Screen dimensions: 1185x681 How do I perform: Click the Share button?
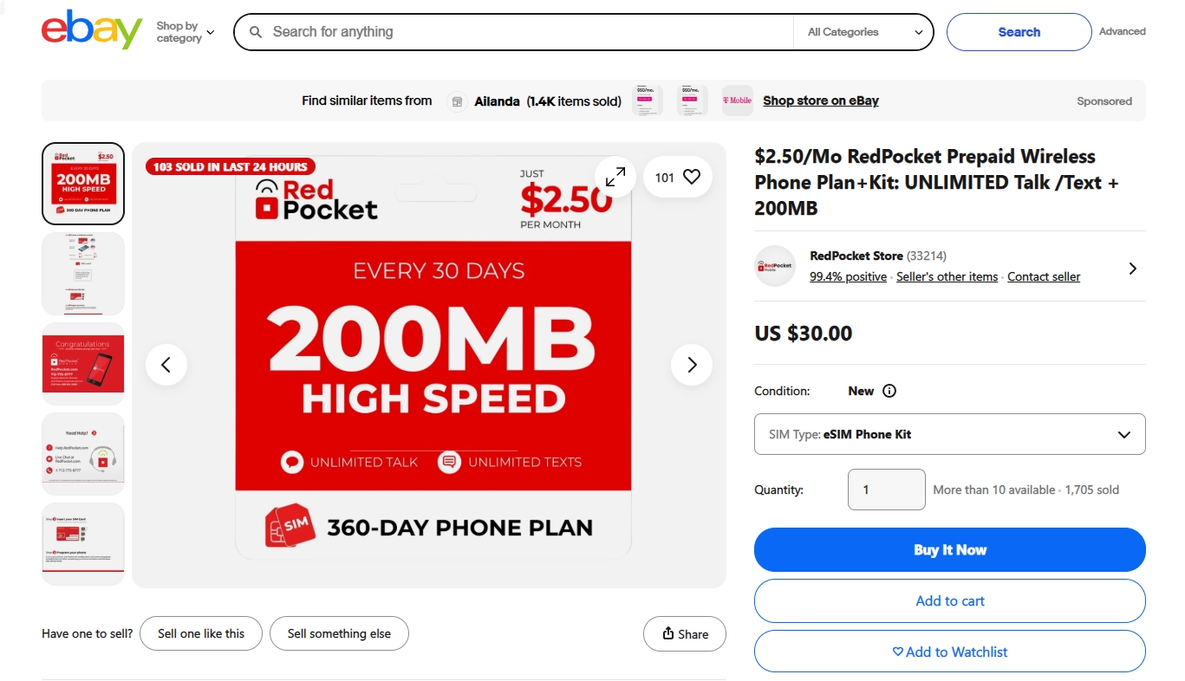[684, 633]
